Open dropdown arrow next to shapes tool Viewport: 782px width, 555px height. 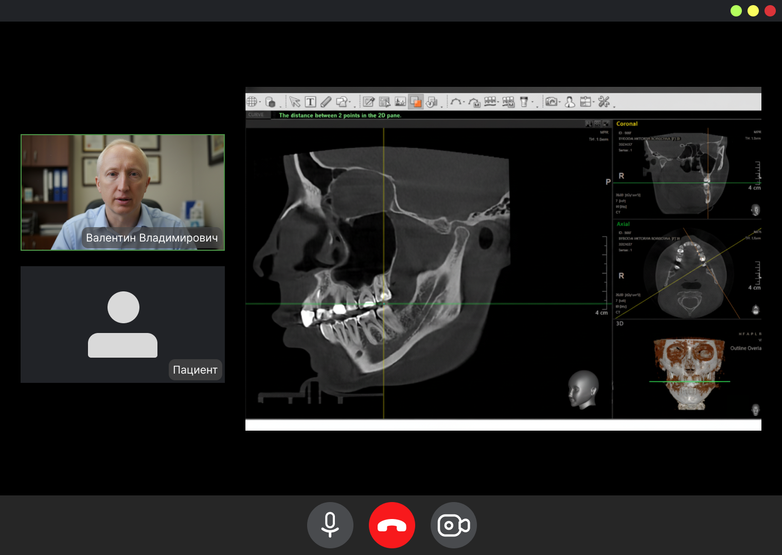tap(350, 102)
